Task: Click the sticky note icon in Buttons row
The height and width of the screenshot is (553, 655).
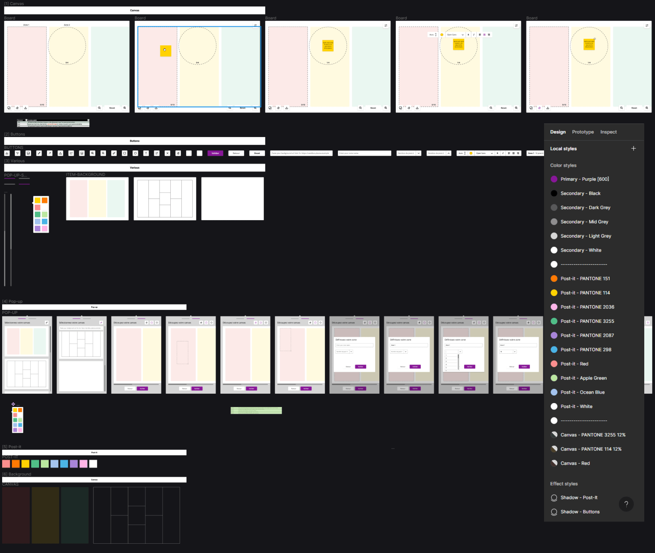Action: tap(28, 153)
